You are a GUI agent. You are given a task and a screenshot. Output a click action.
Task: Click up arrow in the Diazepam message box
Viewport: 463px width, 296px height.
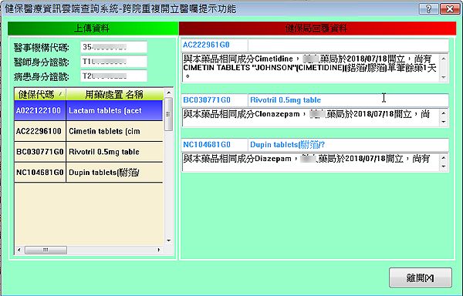[444, 158]
